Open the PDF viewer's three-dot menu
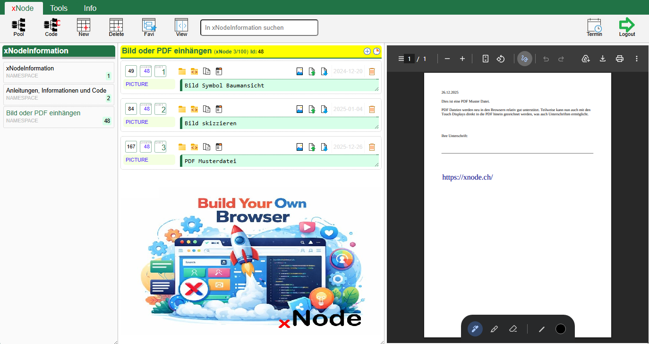The image size is (649, 344). 637,59
